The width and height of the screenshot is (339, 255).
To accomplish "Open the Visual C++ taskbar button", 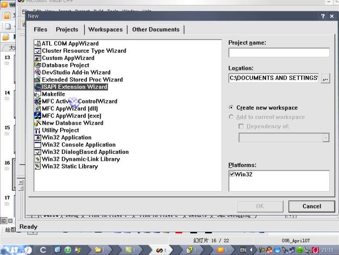I will 161,250.
